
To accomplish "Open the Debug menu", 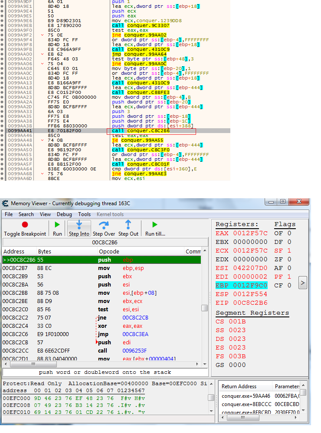I will pos(64,214).
